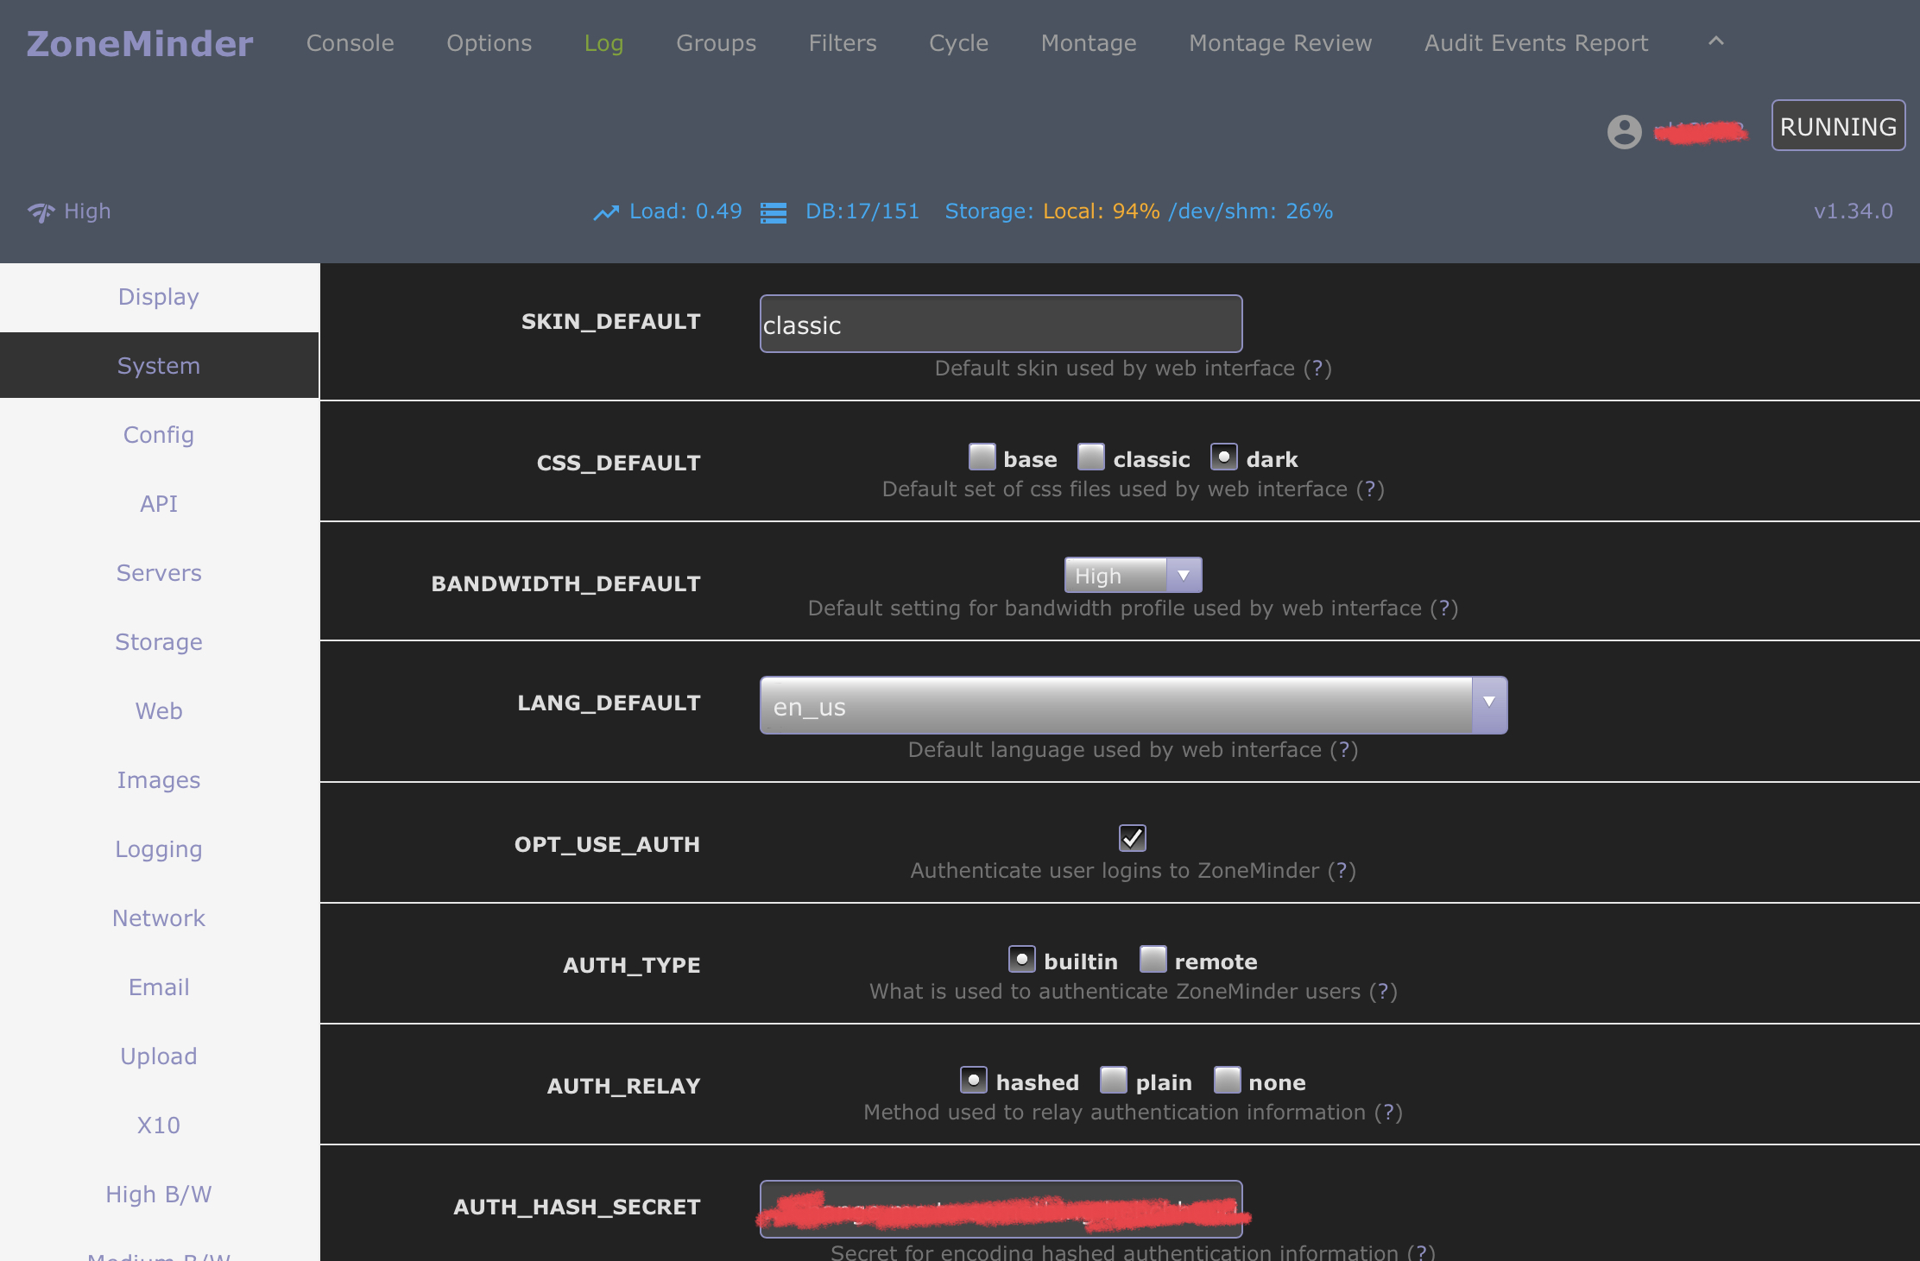Open help (?) for BANDWIDTH_DEFAULT

tap(1444, 608)
